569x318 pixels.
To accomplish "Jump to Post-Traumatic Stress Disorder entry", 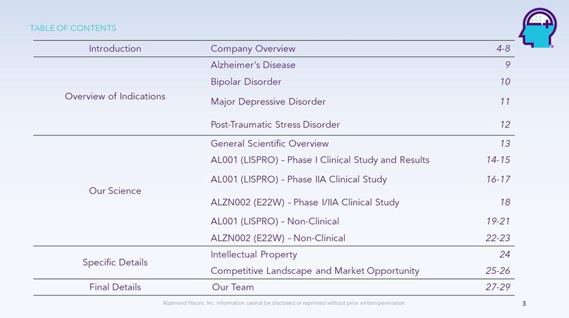I will (x=275, y=124).
